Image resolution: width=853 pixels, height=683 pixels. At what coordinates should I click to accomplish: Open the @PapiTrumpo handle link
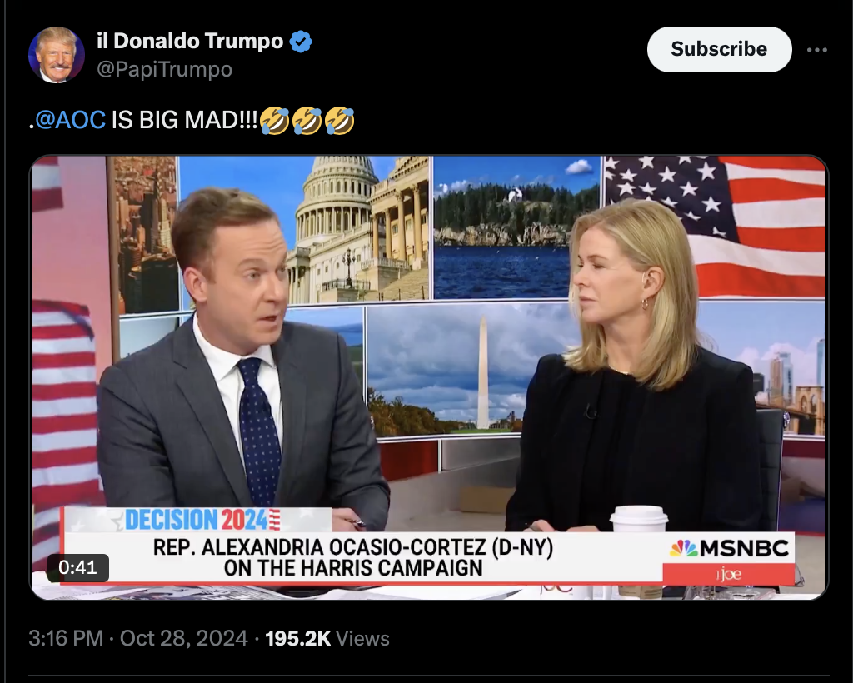click(164, 70)
